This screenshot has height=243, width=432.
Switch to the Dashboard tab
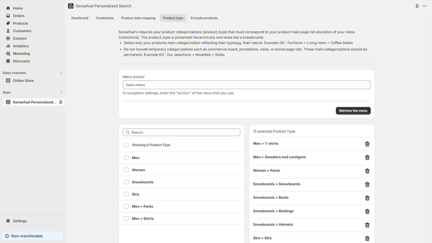(x=80, y=18)
